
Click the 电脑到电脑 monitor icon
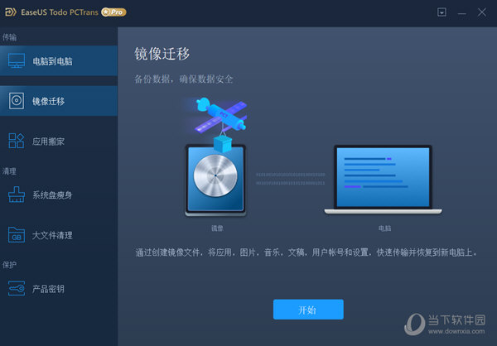pos(17,60)
